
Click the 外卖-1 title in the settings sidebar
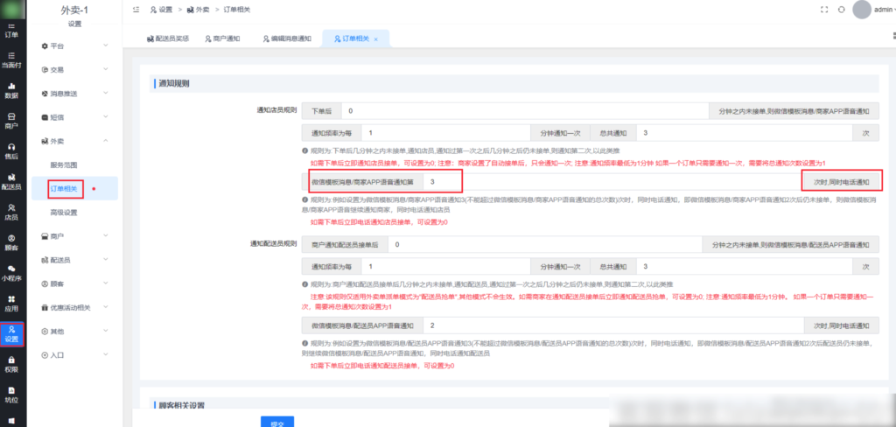[75, 10]
